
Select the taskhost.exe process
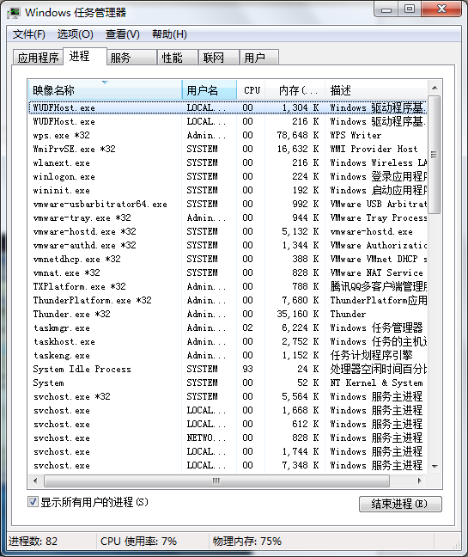click(228, 342)
